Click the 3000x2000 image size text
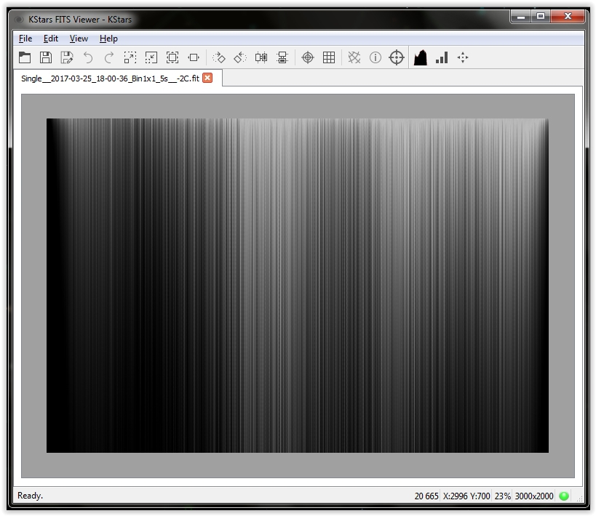This screenshot has width=596, height=516. 534,496
